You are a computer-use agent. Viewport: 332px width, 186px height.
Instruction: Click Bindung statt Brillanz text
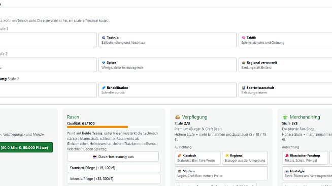[x=256, y=68]
